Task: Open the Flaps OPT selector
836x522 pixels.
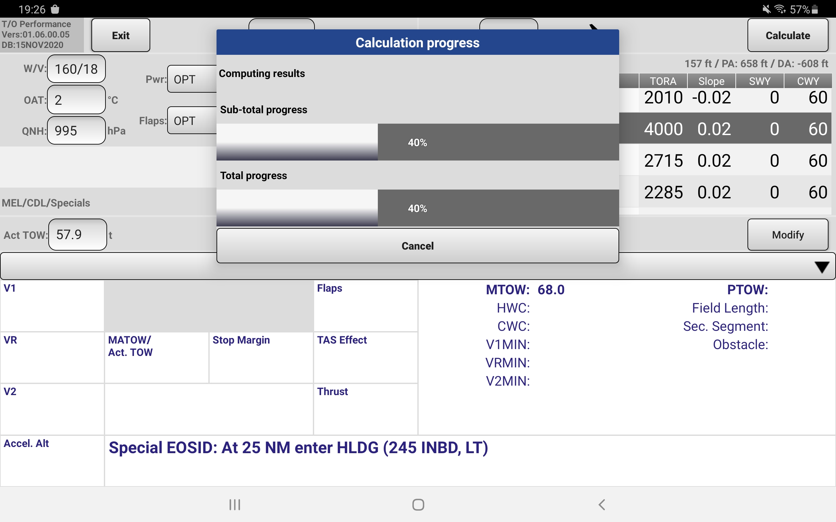Action: pos(192,120)
